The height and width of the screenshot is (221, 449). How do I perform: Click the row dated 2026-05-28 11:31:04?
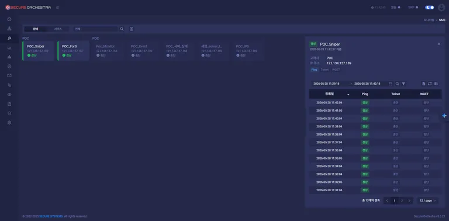tap(375, 190)
